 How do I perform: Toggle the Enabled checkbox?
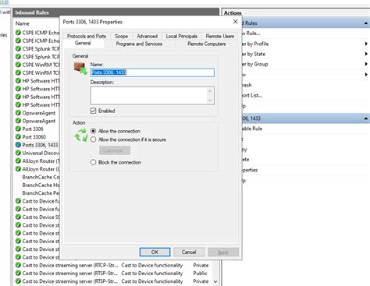(93, 111)
